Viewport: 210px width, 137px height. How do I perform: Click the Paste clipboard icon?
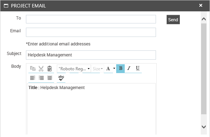49,68
